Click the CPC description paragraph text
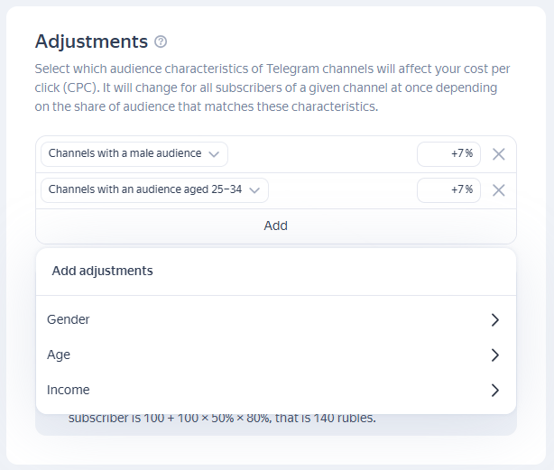This screenshot has width=554, height=470. pos(268,87)
